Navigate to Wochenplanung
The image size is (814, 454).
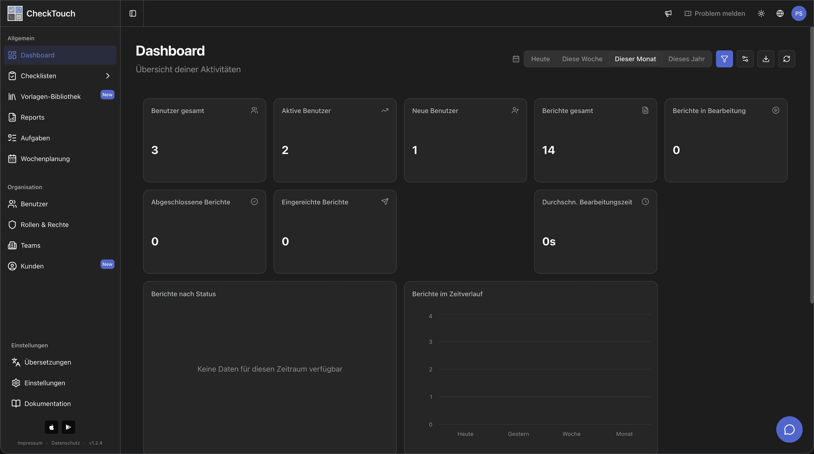coord(45,159)
